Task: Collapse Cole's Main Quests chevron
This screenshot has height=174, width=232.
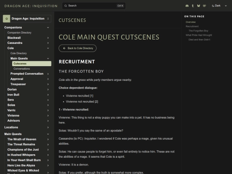Action: tap(48, 58)
